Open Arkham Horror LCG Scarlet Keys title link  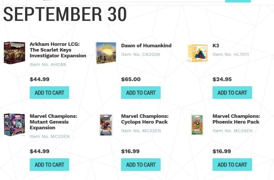click(x=58, y=50)
